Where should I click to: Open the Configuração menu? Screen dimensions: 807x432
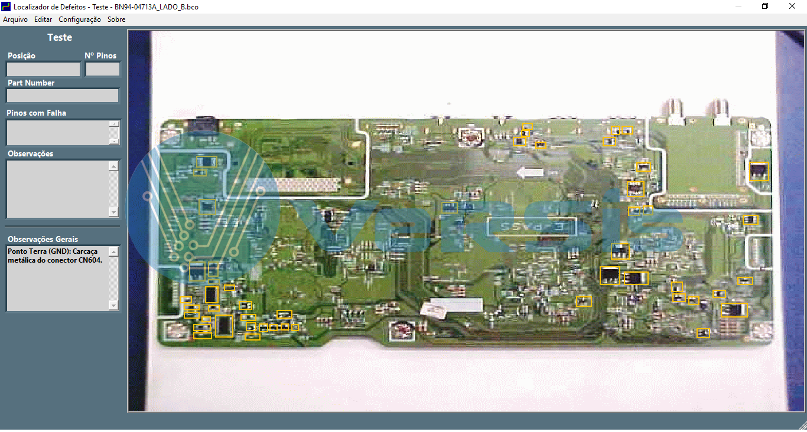(80, 19)
